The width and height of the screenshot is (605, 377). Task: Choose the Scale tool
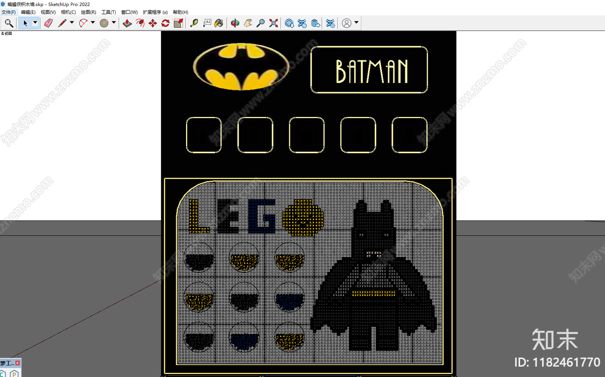[x=178, y=23]
